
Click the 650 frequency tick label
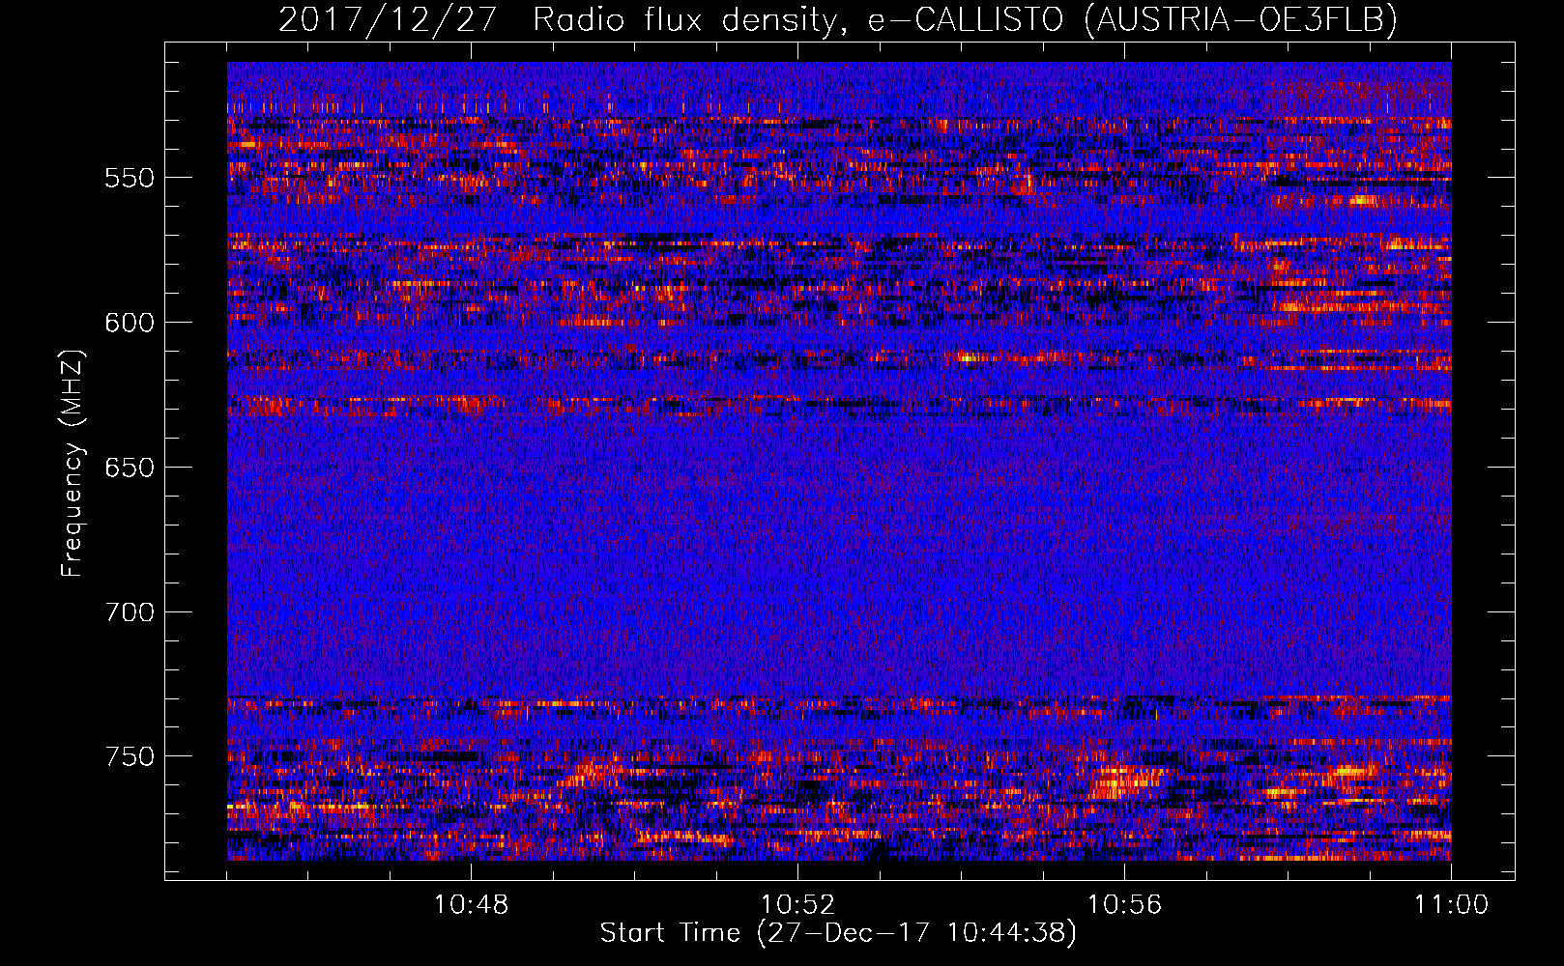pyautogui.click(x=130, y=468)
